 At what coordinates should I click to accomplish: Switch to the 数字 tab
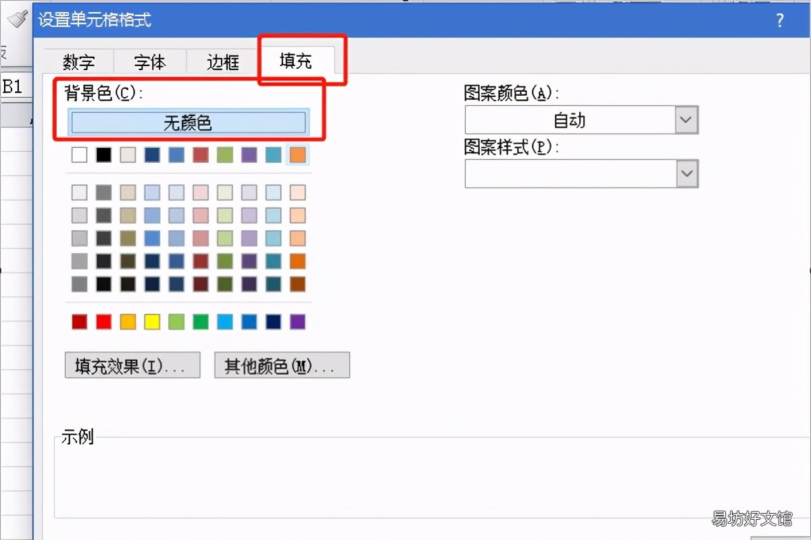point(78,62)
